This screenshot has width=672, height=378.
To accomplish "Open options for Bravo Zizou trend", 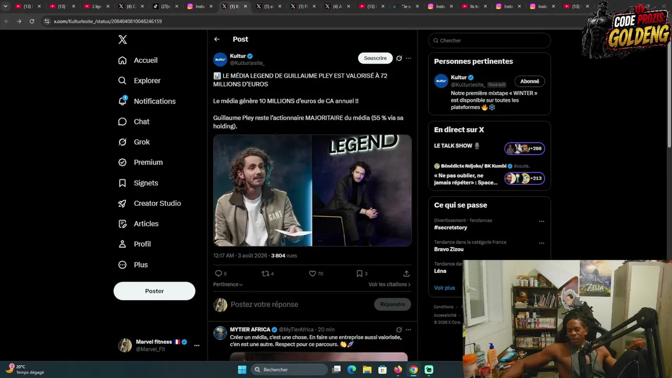I will coord(541,243).
